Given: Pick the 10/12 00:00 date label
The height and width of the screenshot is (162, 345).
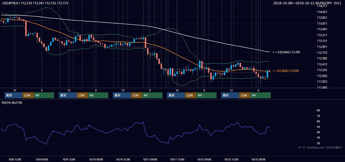Looking at the screenshot, I should tap(204, 159).
